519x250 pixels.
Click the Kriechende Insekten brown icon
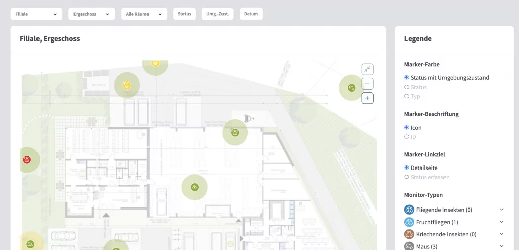[x=409, y=234]
